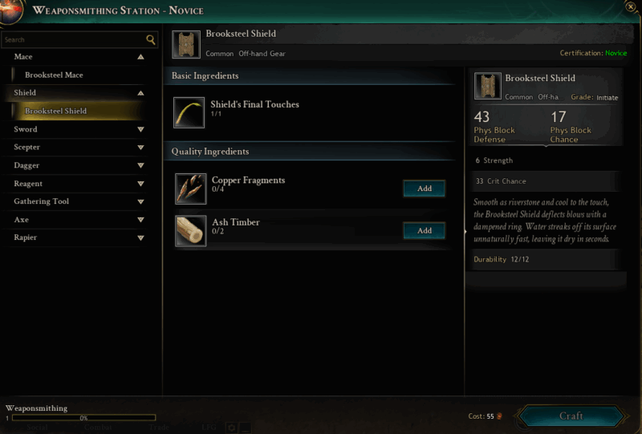Collapse the Mace category
The height and width of the screenshot is (434, 642).
point(140,57)
